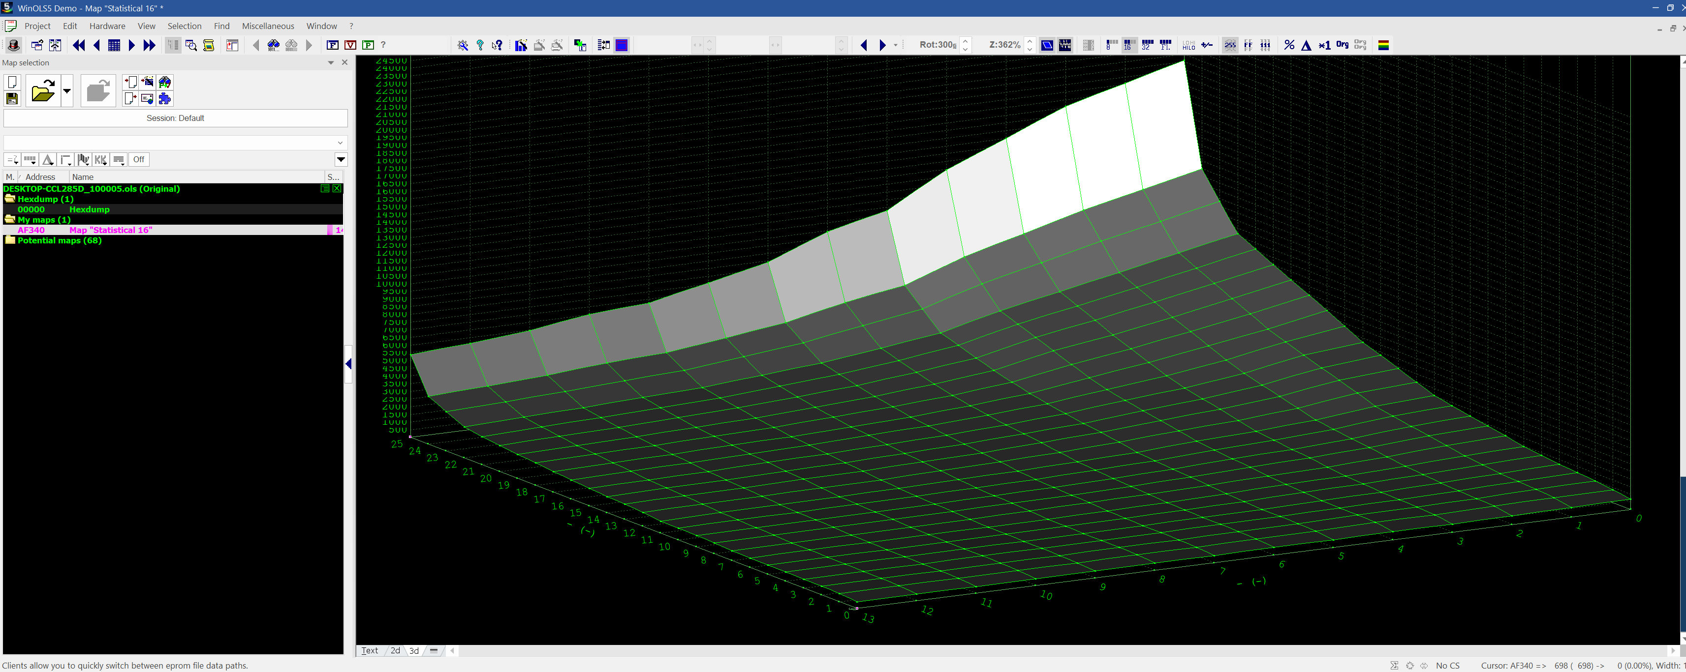Click the window magnifier search icon
Viewport: 1686px width, 672px height.
[x=191, y=45]
